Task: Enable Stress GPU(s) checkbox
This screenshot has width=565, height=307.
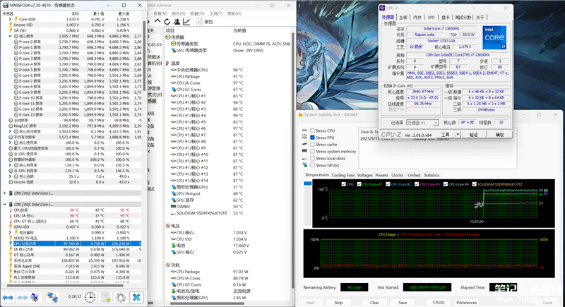Action: pos(312,165)
